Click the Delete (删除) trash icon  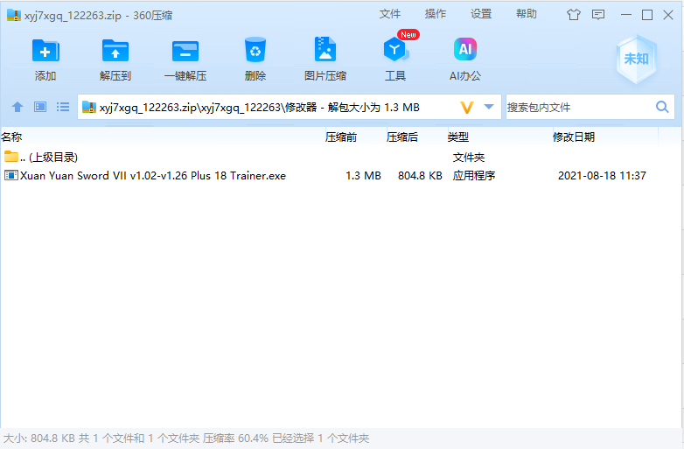pos(255,50)
